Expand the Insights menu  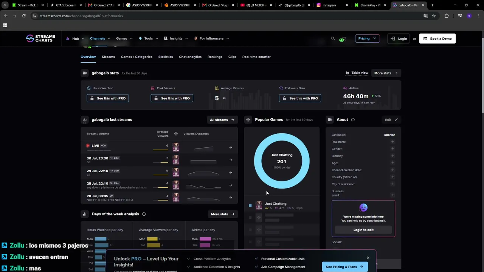pos(176,39)
